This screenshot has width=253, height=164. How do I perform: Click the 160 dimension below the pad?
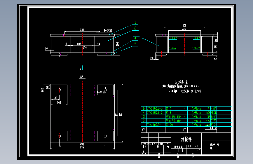(x=59, y=102)
